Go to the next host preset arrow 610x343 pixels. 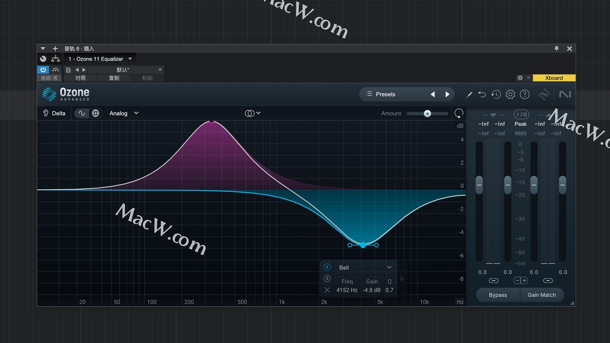click(x=84, y=70)
